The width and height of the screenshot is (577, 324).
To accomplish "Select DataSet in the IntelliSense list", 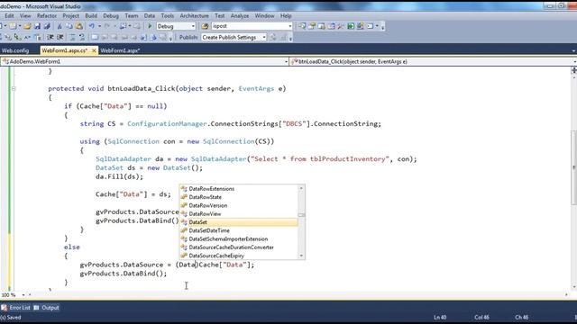I will (238, 222).
